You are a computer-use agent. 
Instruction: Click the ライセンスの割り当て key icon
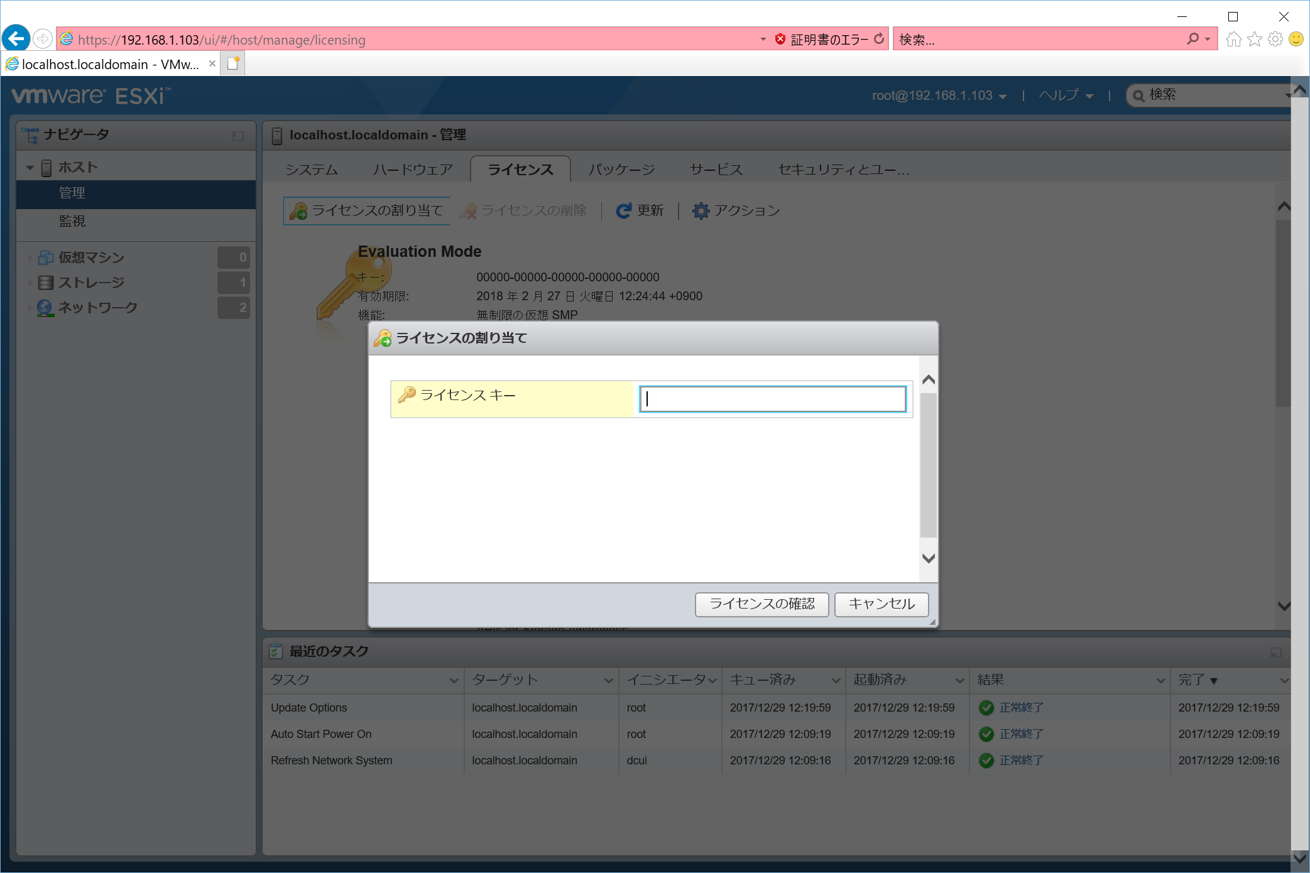(299, 210)
